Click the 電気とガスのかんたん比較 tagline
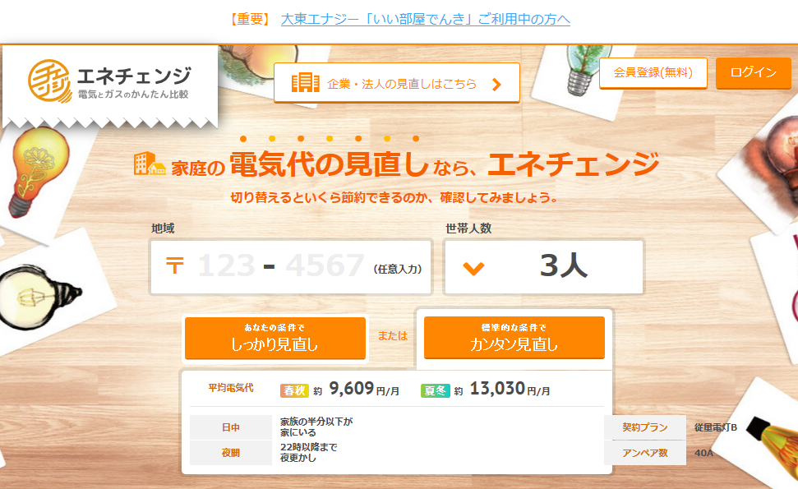The image size is (798, 489). pos(133,95)
